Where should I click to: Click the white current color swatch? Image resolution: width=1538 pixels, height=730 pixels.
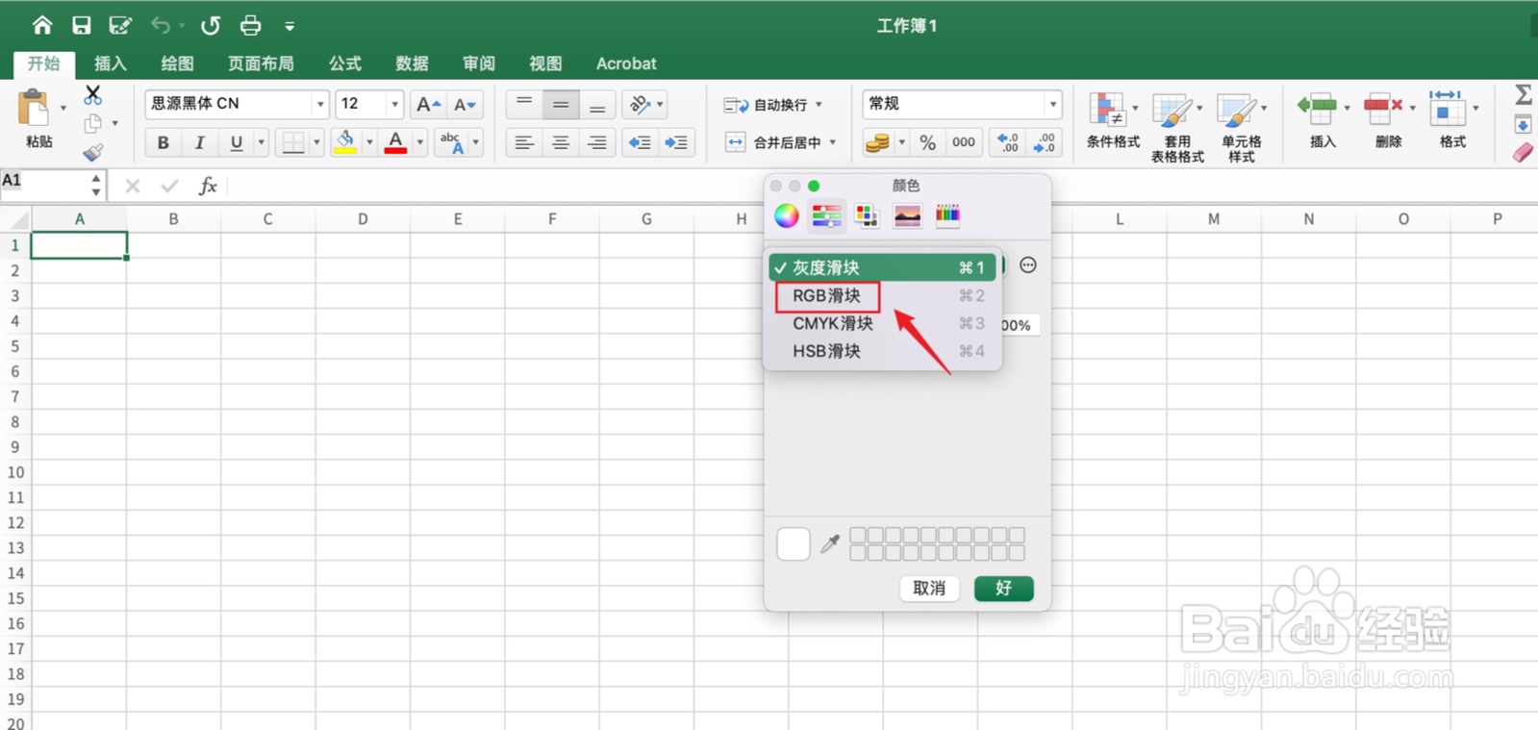point(793,543)
